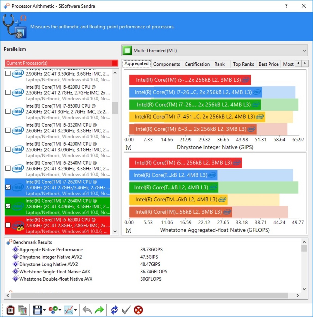The width and height of the screenshot is (313, 317).
Task: Click the red cancel X icon
Action: 138,310
